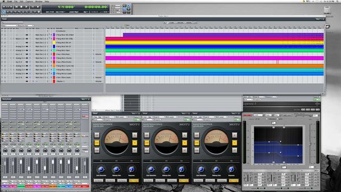Viewport: 341px width, 192px height.
Task: Click yellow bottom-row button in leftmost Leveler
Action: pyautogui.click(x=134, y=180)
